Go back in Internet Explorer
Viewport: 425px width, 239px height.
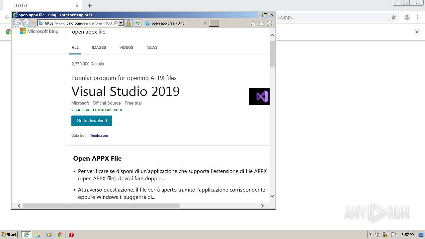17,23
